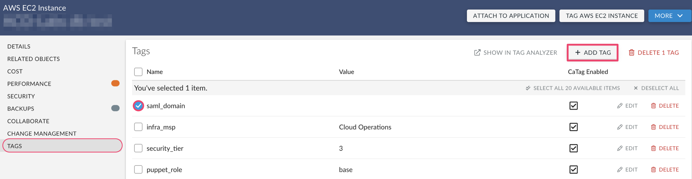The image size is (692, 179).
Task: Click Attach to Application button
Action: 511,16
